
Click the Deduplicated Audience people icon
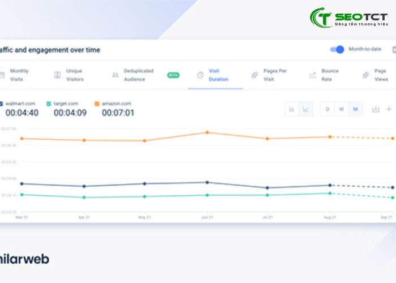click(115, 75)
